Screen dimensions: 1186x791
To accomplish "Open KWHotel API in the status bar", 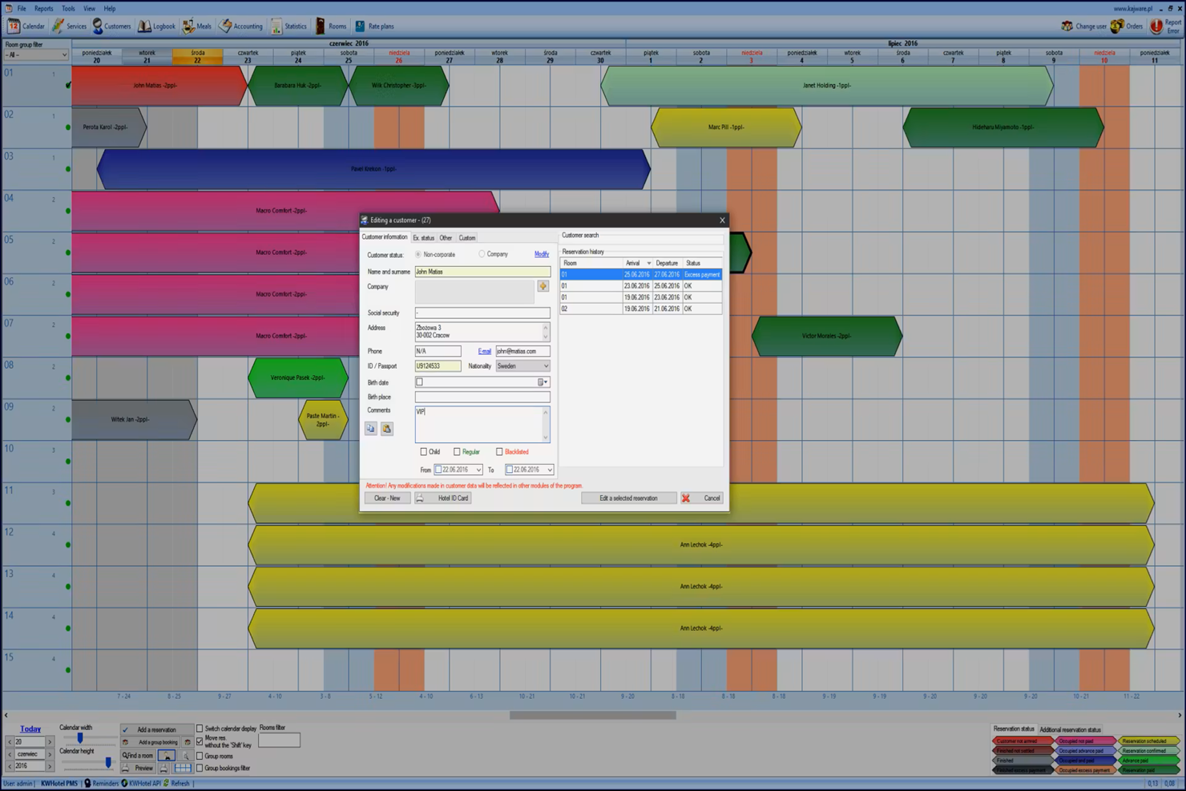I will pos(141,783).
